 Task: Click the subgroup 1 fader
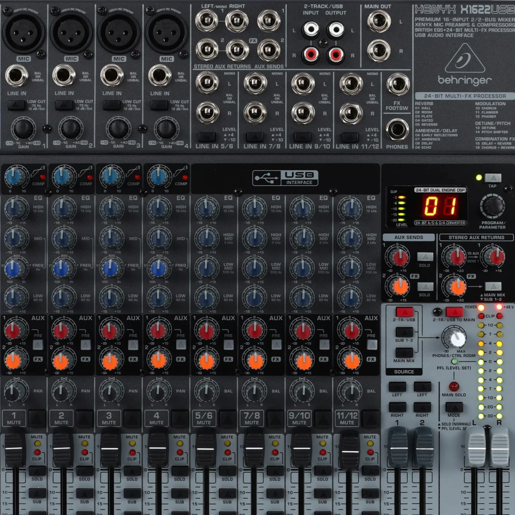click(x=399, y=447)
